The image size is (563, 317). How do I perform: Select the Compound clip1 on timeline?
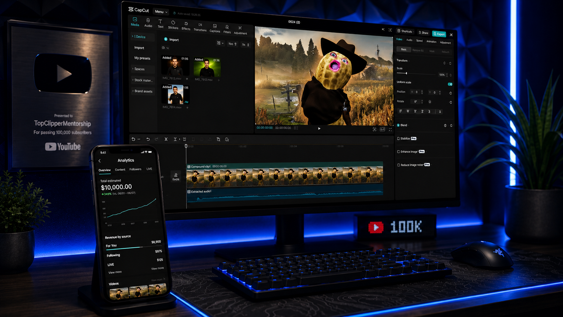(285, 175)
